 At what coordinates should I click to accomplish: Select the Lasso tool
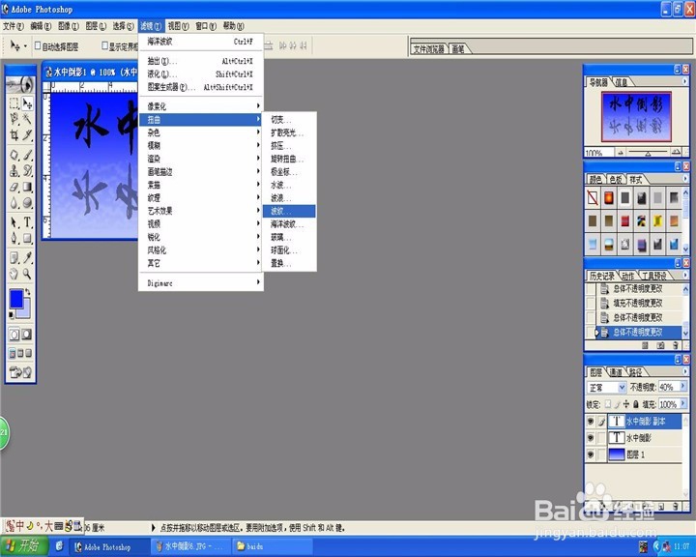(14, 118)
